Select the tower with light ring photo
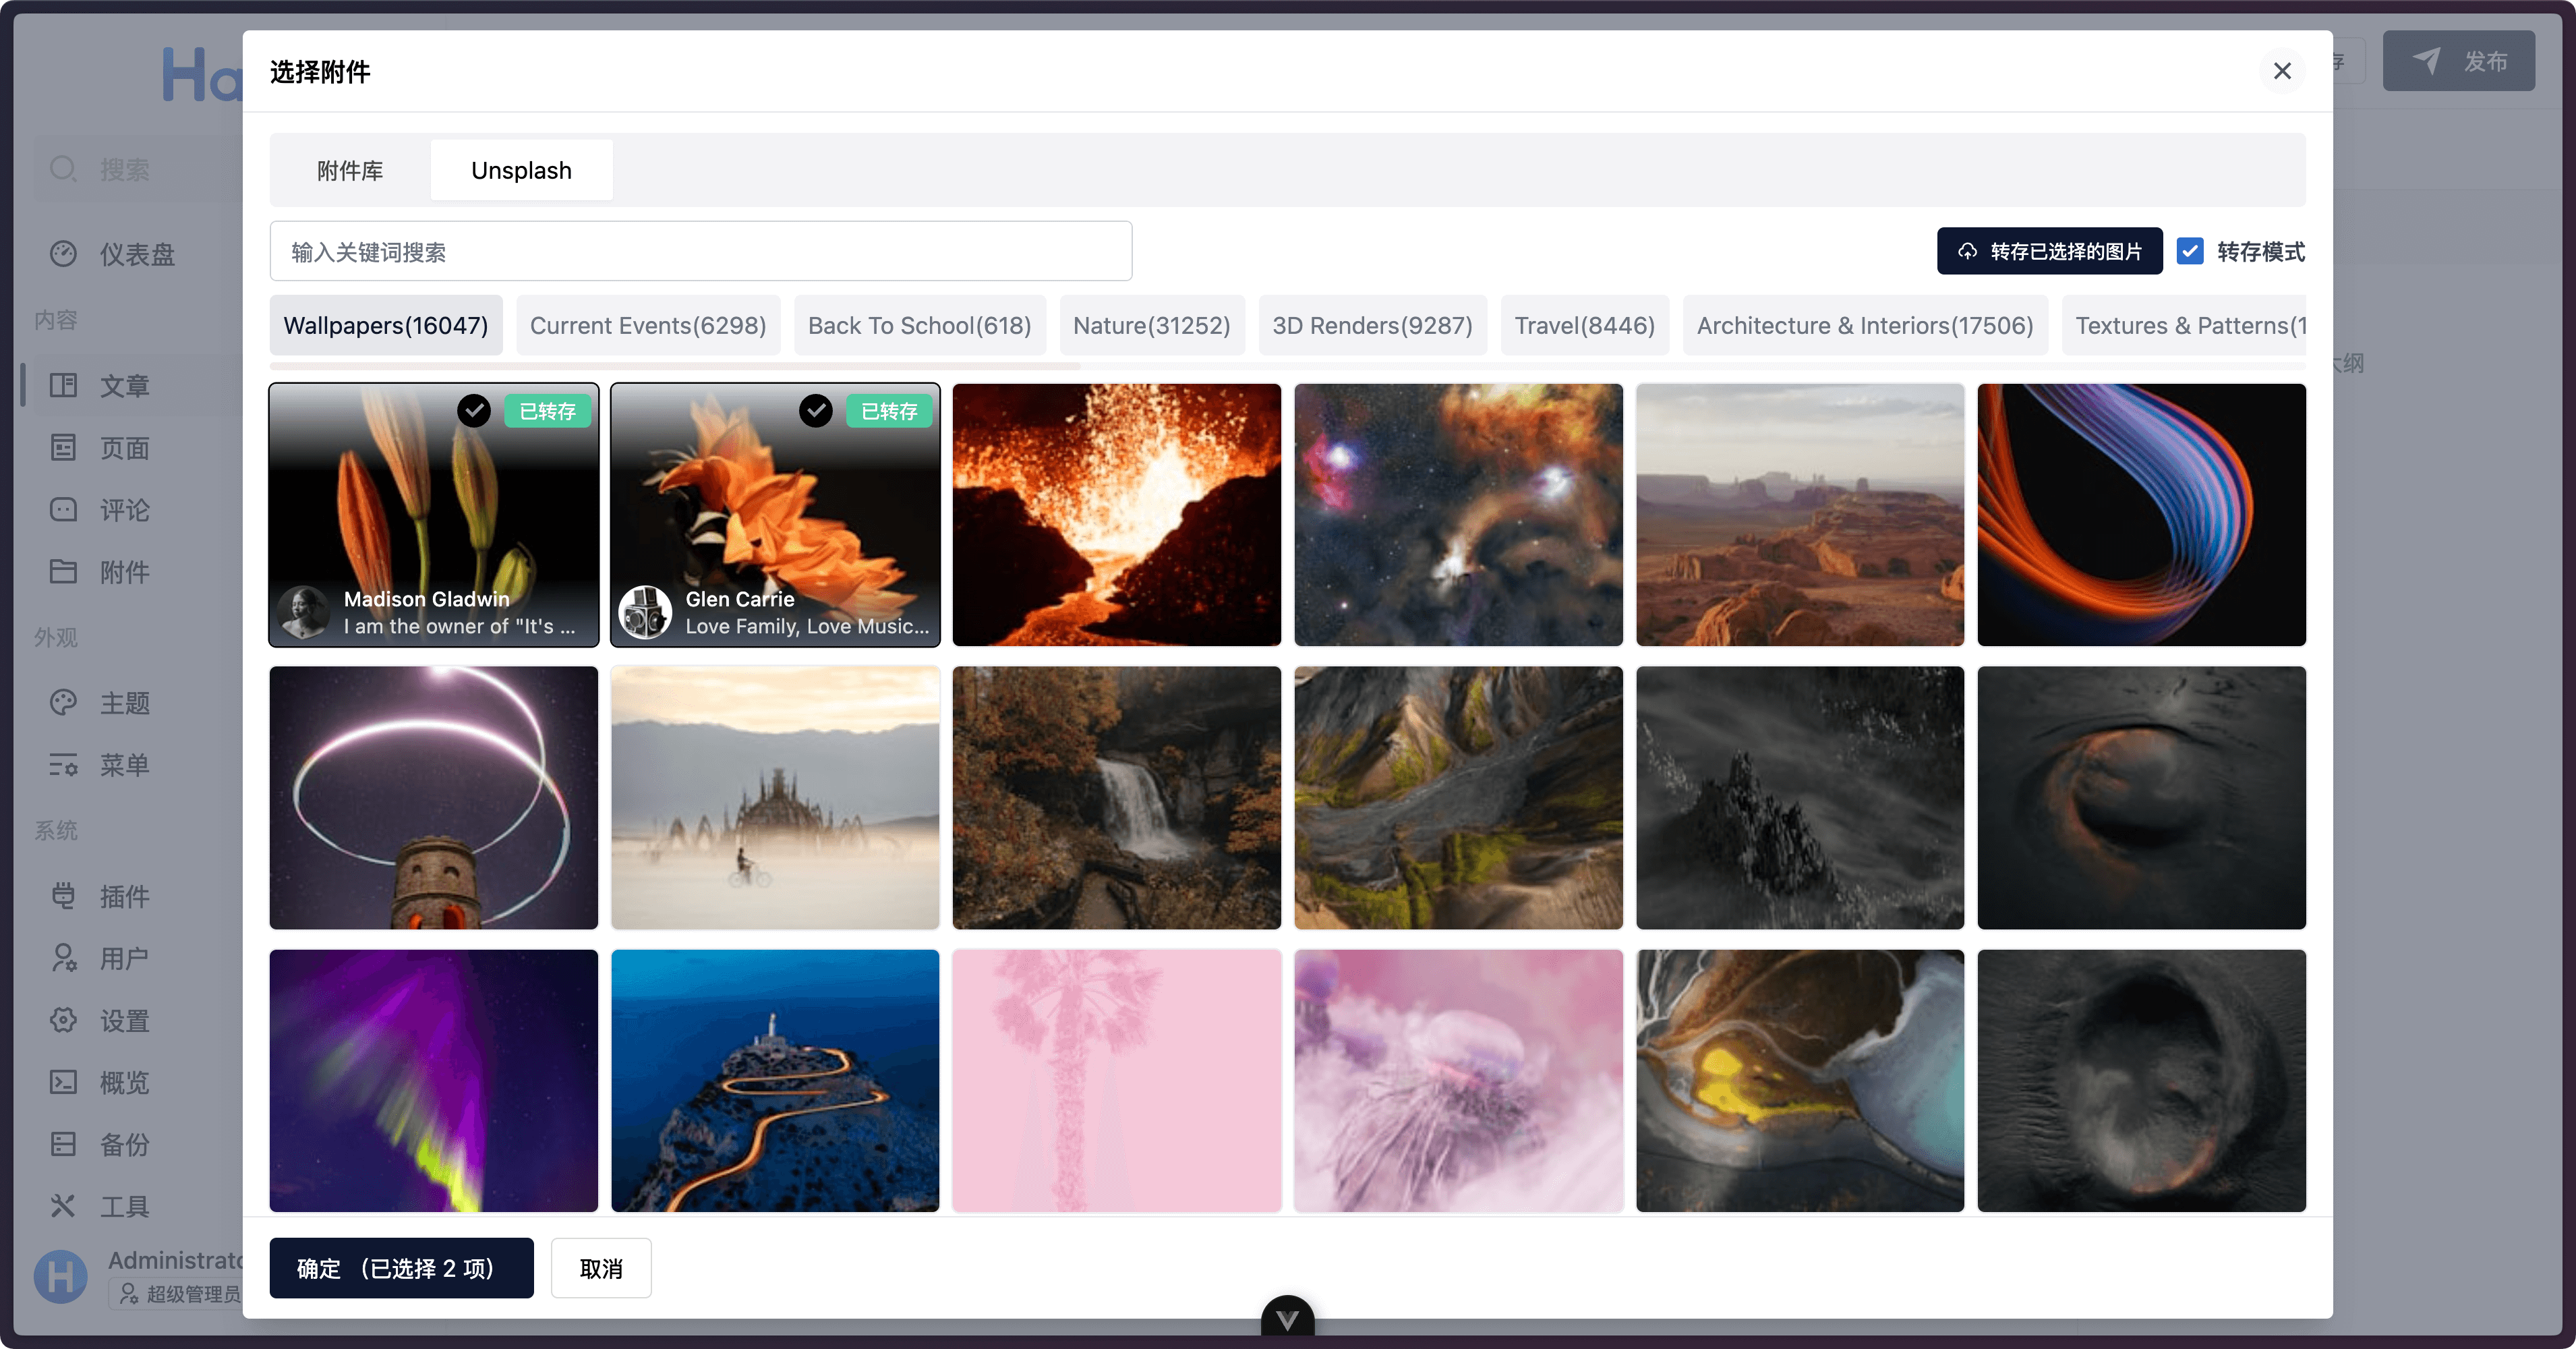The image size is (2576, 1349). tap(434, 798)
